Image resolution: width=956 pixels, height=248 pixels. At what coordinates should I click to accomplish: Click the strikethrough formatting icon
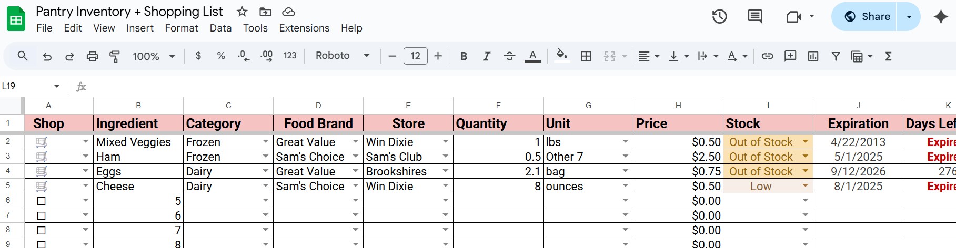(x=509, y=56)
